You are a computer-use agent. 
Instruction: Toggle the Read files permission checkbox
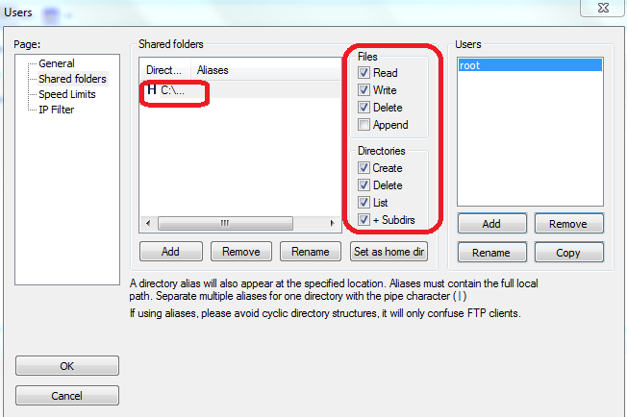coord(364,73)
